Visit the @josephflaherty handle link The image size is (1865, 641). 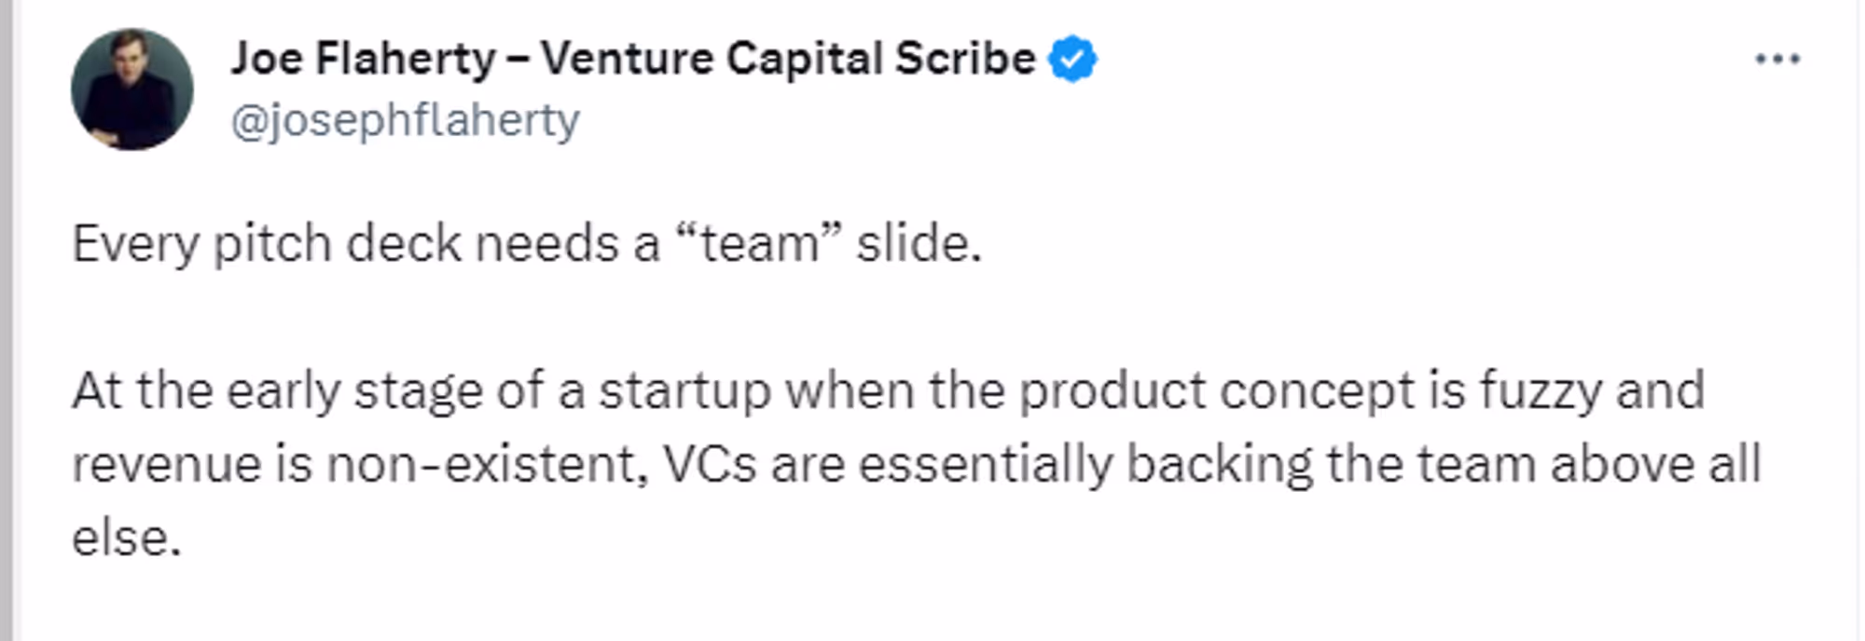(x=405, y=121)
